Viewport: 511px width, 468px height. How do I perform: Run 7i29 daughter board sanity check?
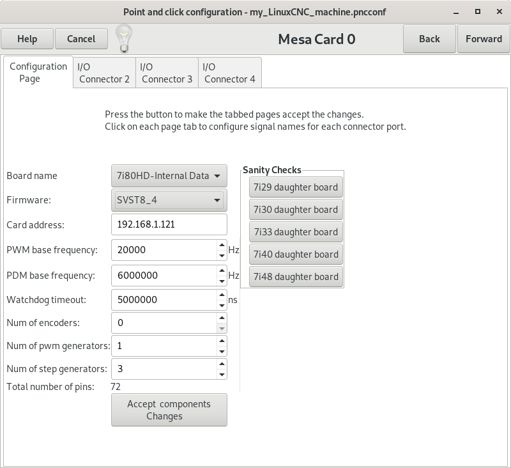click(296, 187)
